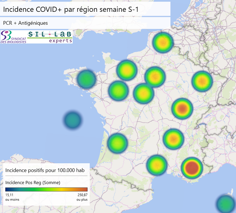The height and width of the screenshot is (213, 236).
Task: Select the Occitanie bubble in southern France
Action: pyautogui.click(x=157, y=165)
